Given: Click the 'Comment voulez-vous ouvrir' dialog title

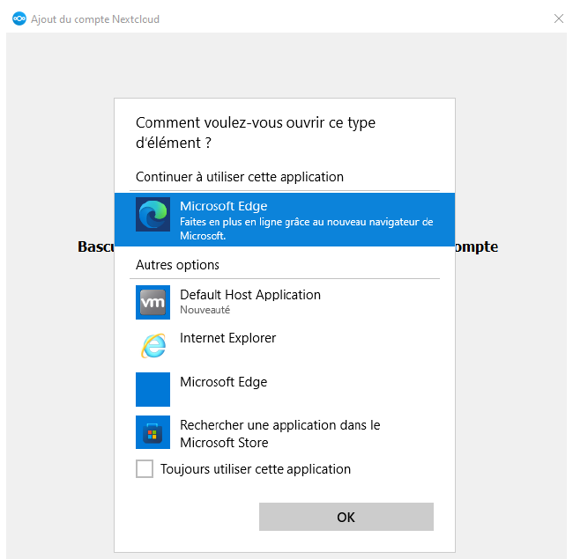Looking at the screenshot, I should pyautogui.click(x=256, y=133).
